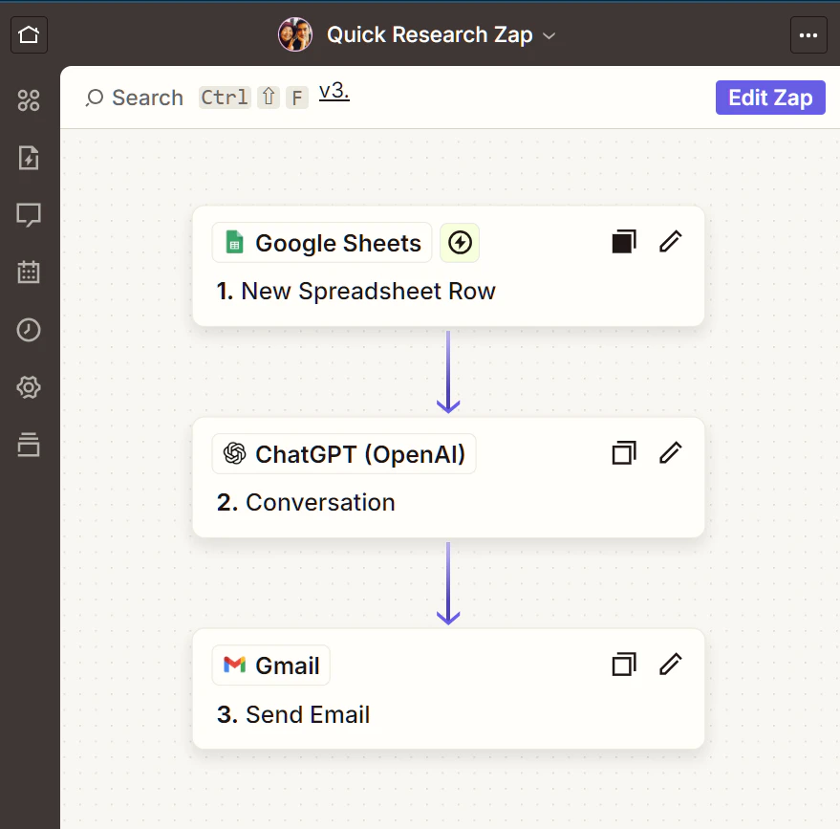Click the Quick Research Zap title
This screenshot has width=840, height=829.
pos(430,34)
